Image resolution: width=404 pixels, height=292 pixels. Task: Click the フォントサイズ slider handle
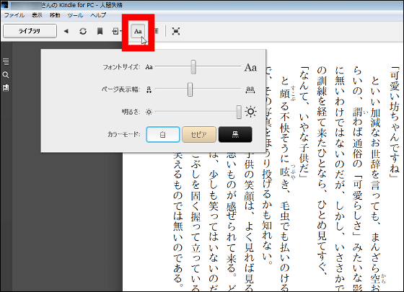[193, 67]
